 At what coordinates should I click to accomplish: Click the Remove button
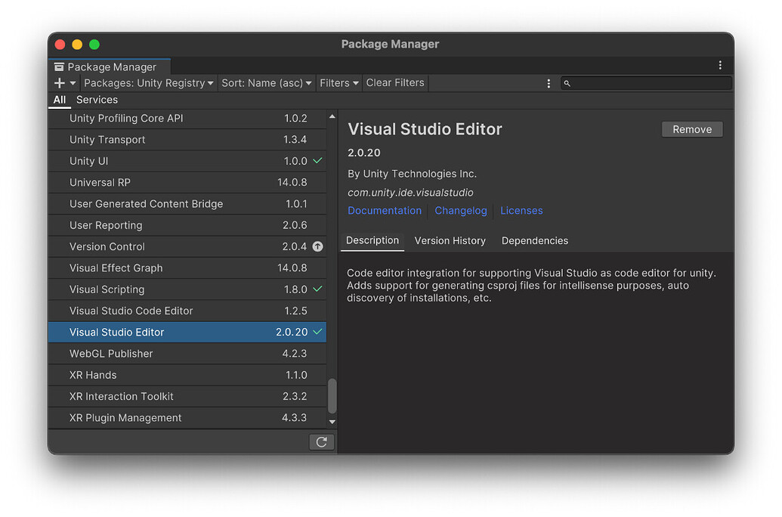691,128
